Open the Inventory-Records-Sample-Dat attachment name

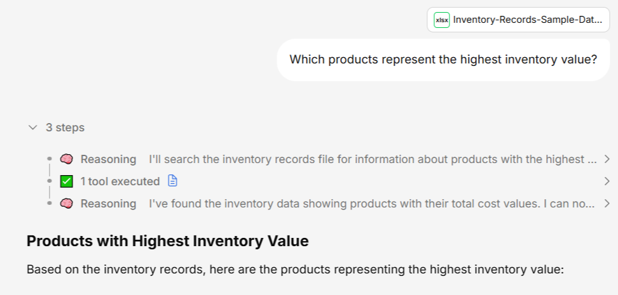tap(527, 20)
